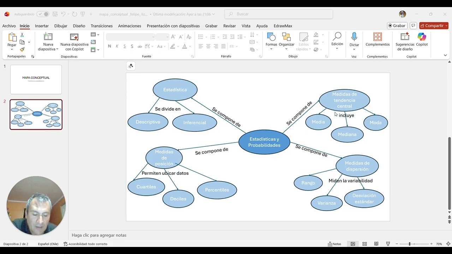Click the Sugerencias de diseño icon

pyautogui.click(x=405, y=37)
